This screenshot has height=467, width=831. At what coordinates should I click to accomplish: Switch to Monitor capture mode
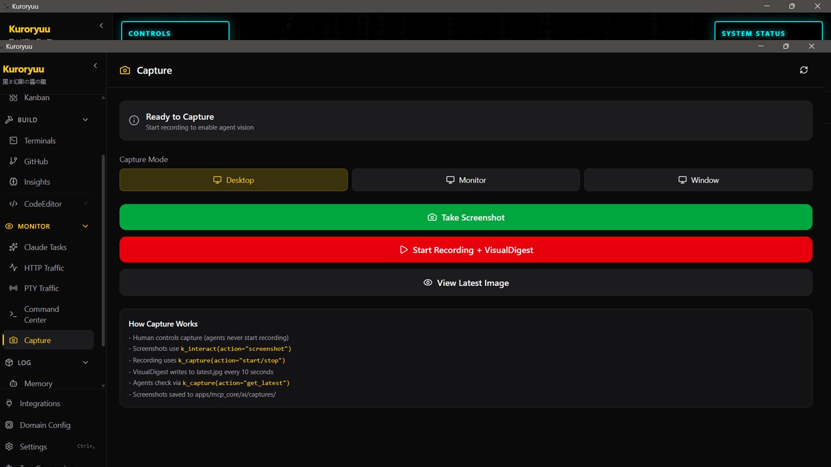tap(466, 180)
